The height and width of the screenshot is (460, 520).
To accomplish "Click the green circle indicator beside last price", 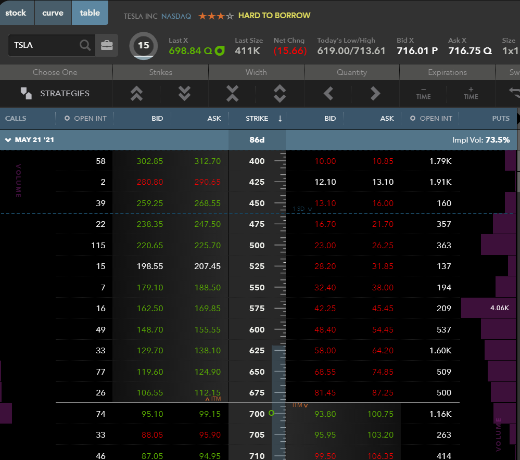I will pos(220,51).
